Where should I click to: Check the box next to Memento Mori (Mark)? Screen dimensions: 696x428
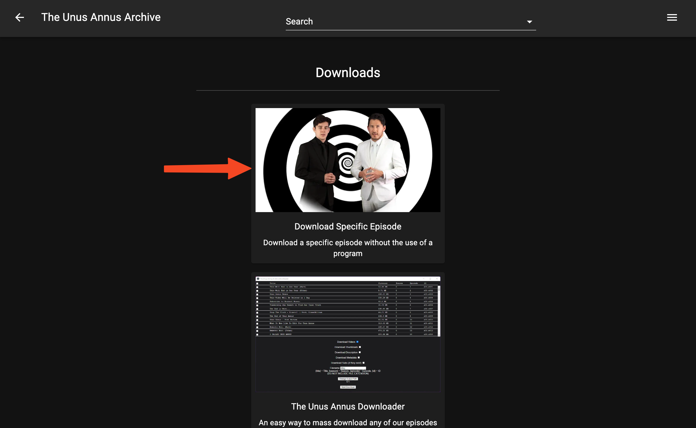pos(257,327)
